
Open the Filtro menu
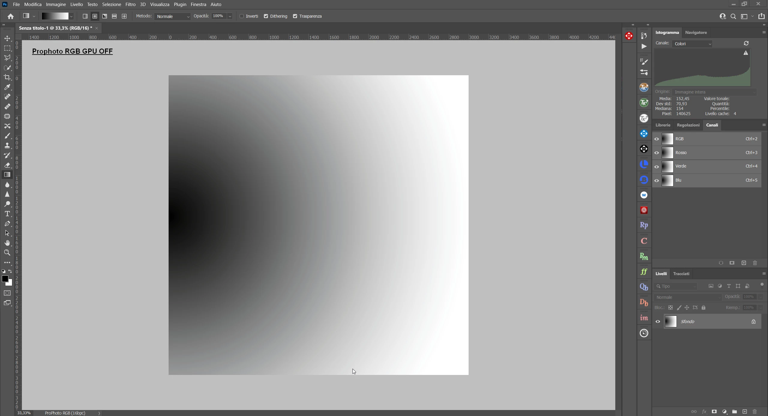point(130,4)
